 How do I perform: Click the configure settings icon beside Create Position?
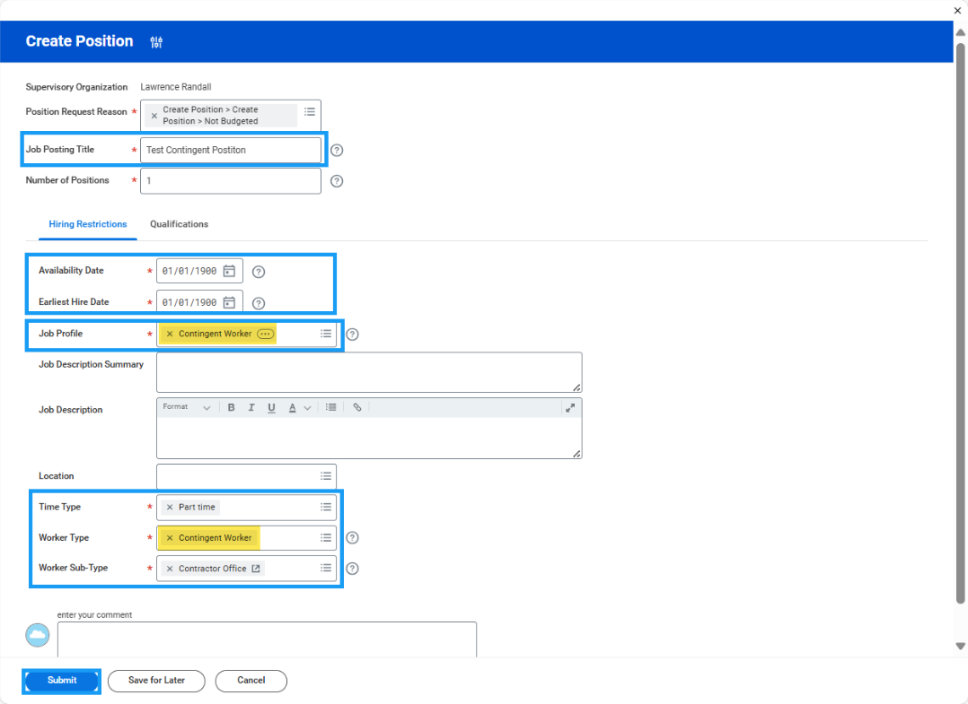(156, 42)
